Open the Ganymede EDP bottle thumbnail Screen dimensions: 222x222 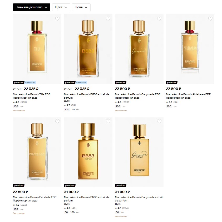[139, 49]
